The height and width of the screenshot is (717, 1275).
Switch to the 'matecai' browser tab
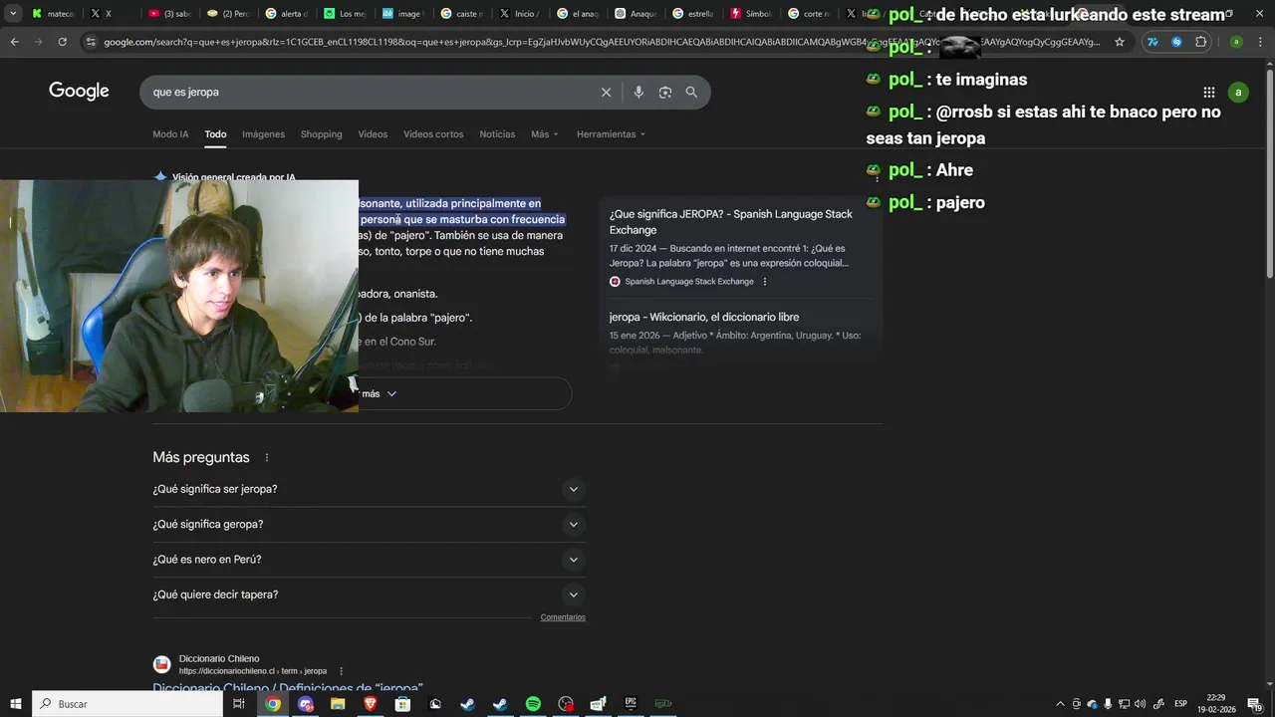pos(52,14)
